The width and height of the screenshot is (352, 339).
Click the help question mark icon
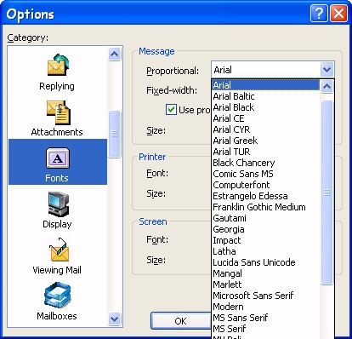tap(319, 14)
